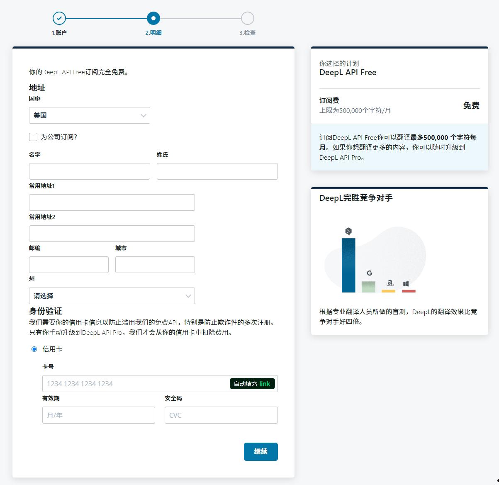This screenshot has width=499, height=485.
Task: Tick the 为公司订阅? checkbox
Action: tap(33, 137)
